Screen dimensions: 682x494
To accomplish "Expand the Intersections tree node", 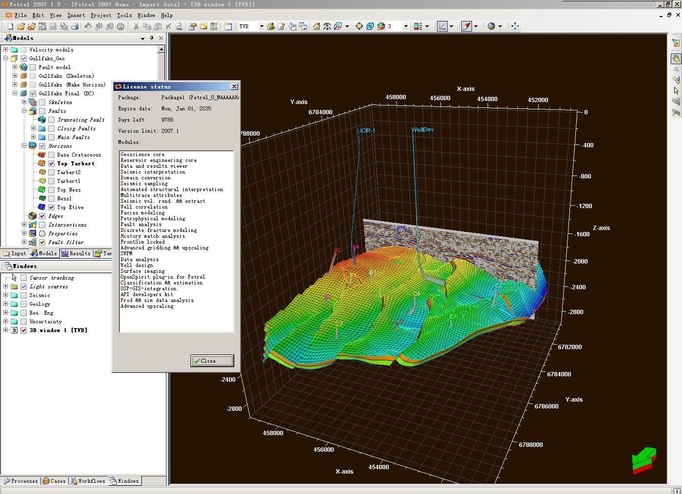I will 24,225.
